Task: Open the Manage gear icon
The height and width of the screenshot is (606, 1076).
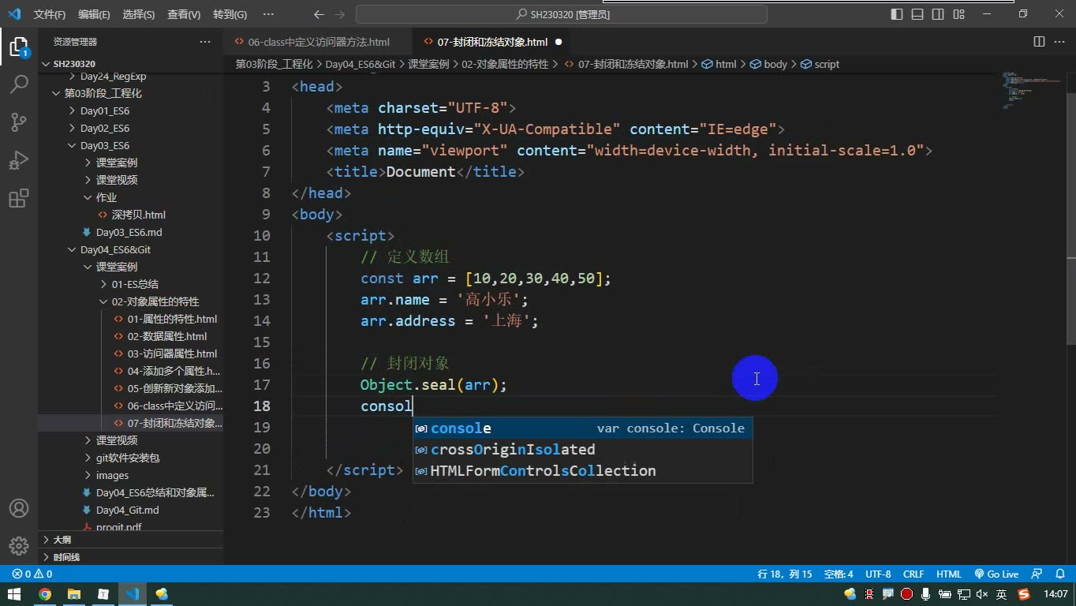Action: click(x=19, y=546)
